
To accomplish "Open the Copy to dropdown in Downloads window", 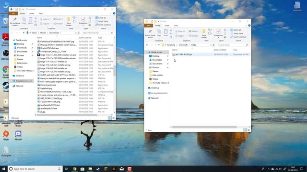I will [45, 24].
